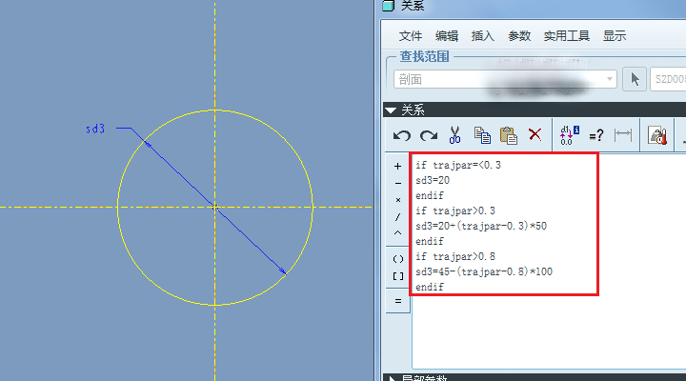Expand the 局部参数 section
Viewport: 686px width, 381px height.
pyautogui.click(x=391, y=378)
